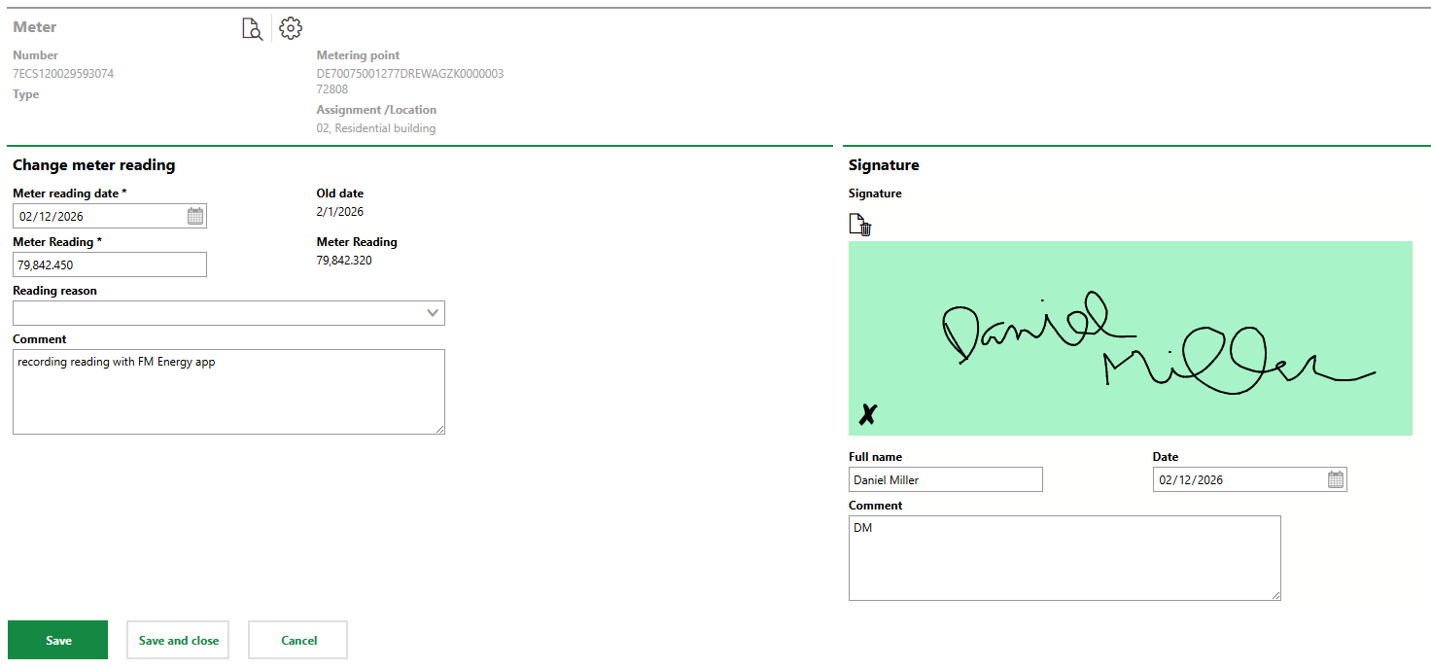
Task: Click the meter reading Comment text area
Action: pyautogui.click(x=228, y=391)
